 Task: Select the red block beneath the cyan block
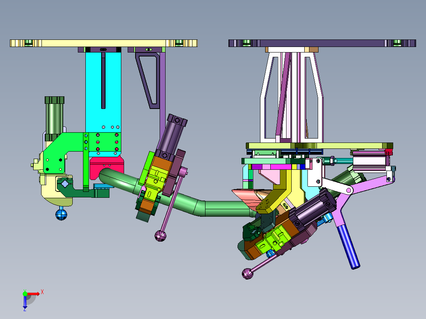click(x=107, y=167)
